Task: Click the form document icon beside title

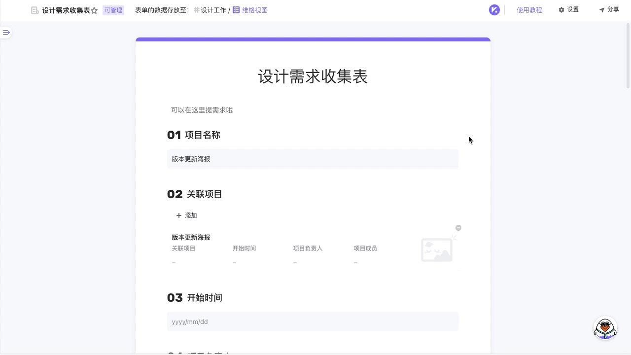Action: [x=35, y=10]
